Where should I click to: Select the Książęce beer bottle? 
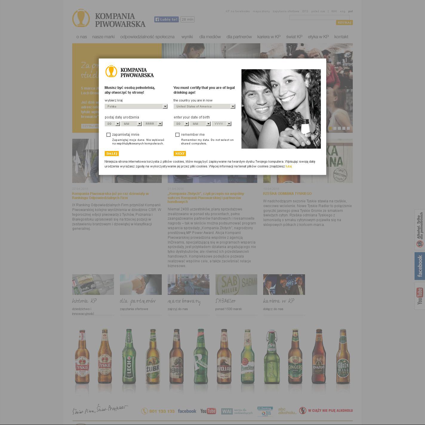[319, 357]
